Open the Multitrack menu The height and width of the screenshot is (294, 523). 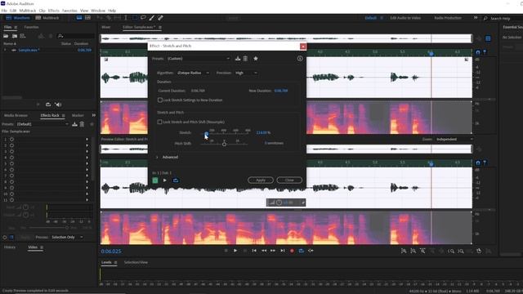pyautogui.click(x=27, y=11)
